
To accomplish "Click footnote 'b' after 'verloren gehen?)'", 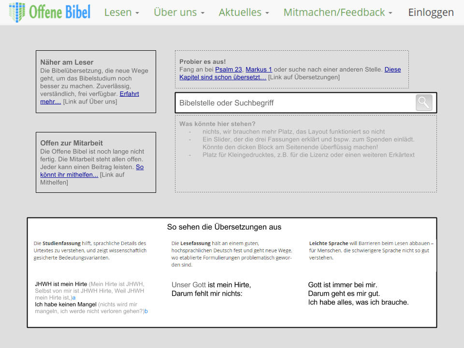I will tap(146, 311).
